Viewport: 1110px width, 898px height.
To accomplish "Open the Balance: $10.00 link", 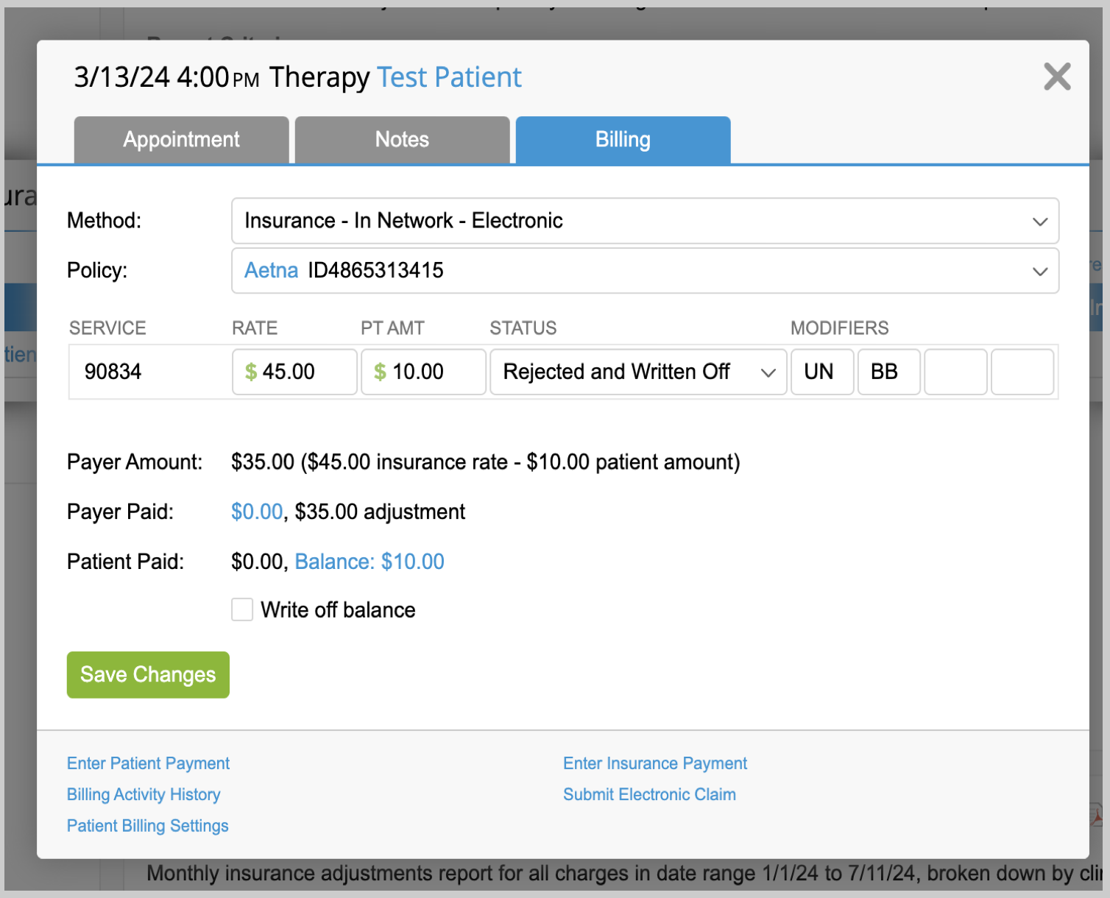I will pyautogui.click(x=370, y=562).
